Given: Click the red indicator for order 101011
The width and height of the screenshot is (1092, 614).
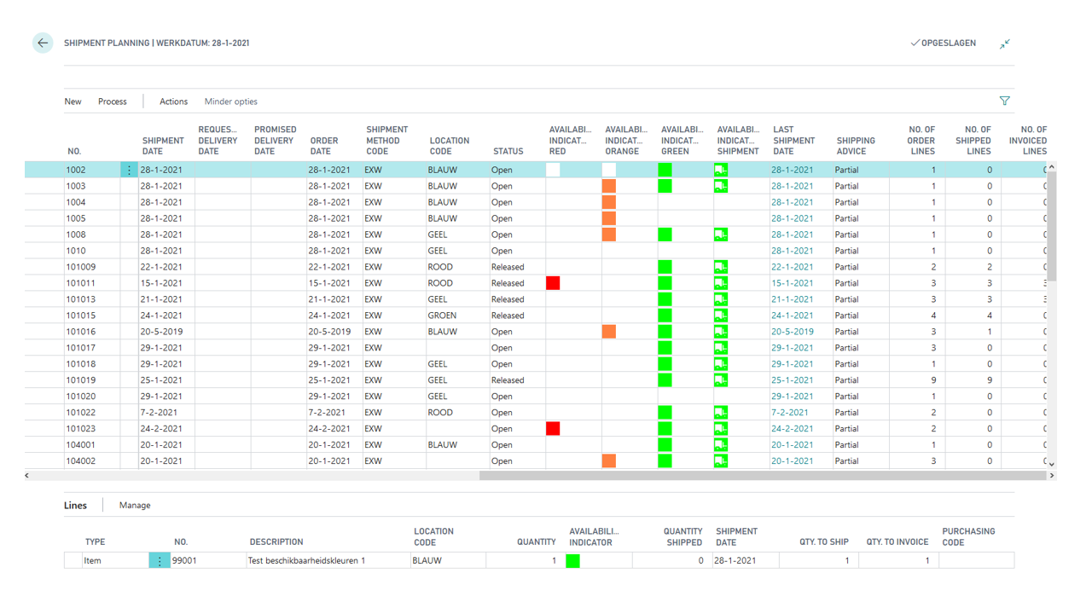Looking at the screenshot, I should pyautogui.click(x=553, y=283).
